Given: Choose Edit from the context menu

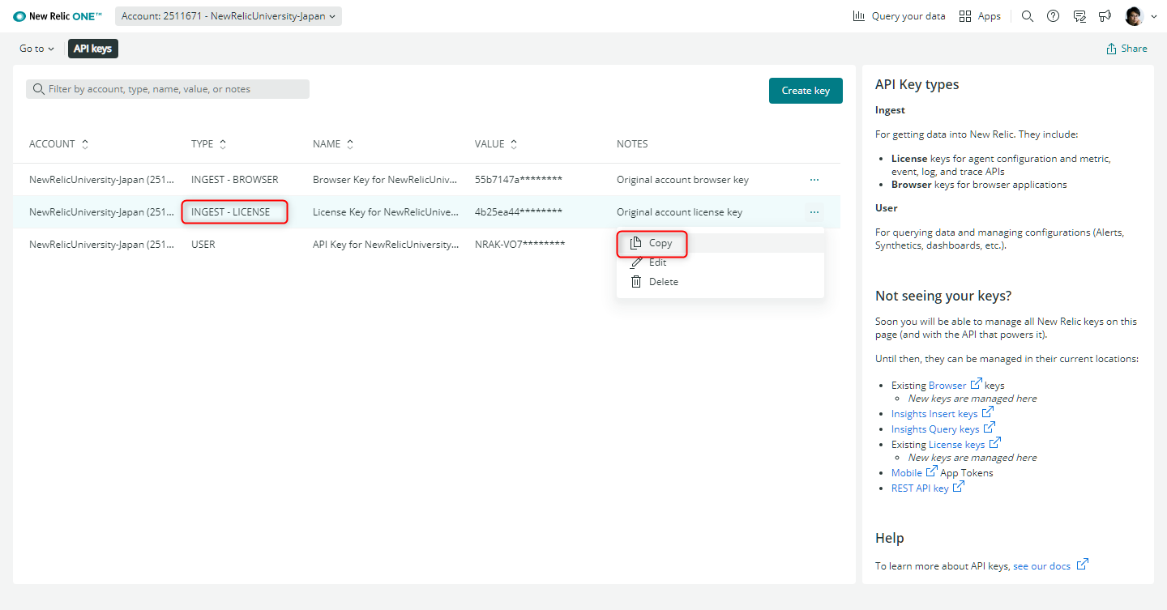Looking at the screenshot, I should click(720, 262).
